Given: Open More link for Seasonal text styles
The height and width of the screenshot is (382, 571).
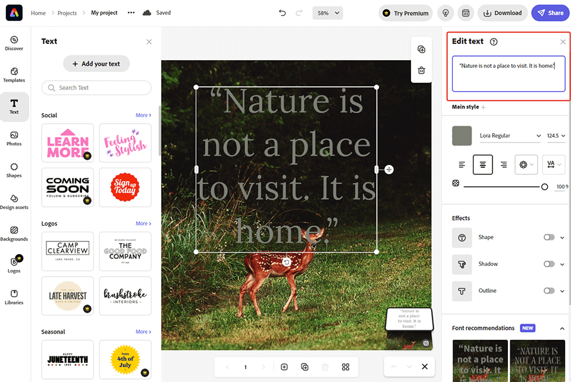Looking at the screenshot, I should pyautogui.click(x=143, y=332).
